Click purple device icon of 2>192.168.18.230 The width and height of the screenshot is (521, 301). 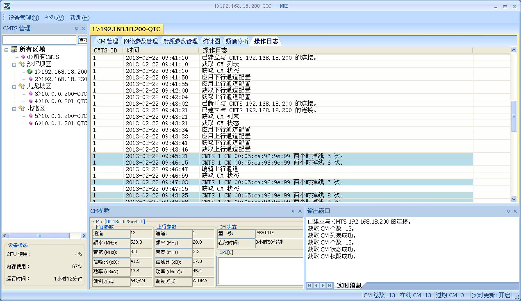tap(30, 79)
